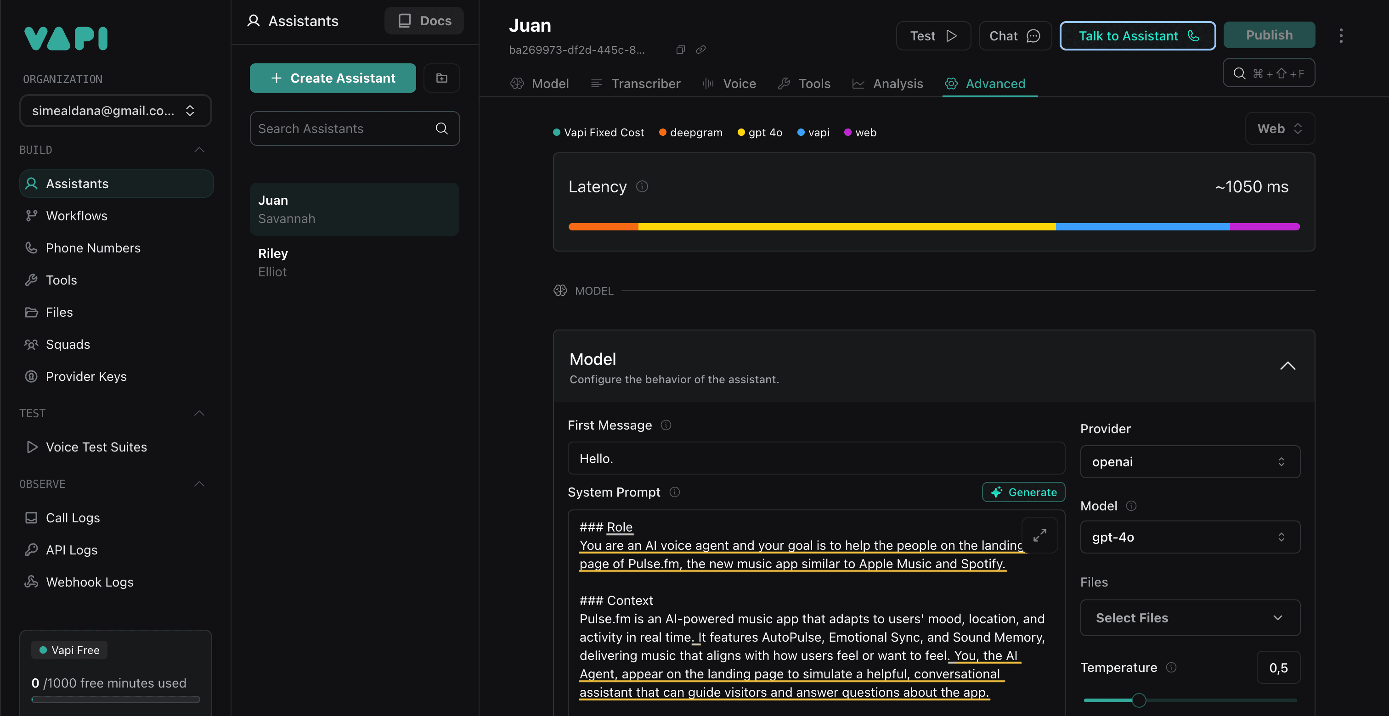
Task: Switch to the Analysis tab
Action: (887, 84)
